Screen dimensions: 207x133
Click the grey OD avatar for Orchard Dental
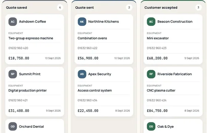click(x=13, y=126)
